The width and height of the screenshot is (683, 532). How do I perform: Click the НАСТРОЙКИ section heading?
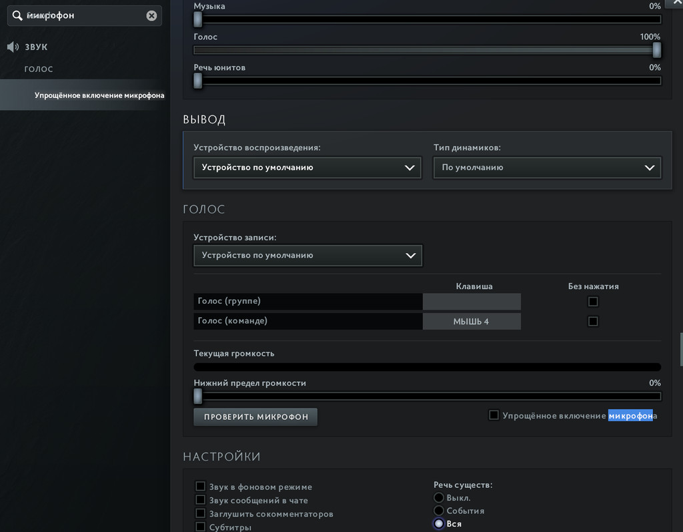[221, 457]
